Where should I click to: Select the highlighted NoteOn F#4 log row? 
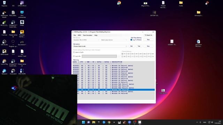point(116,90)
